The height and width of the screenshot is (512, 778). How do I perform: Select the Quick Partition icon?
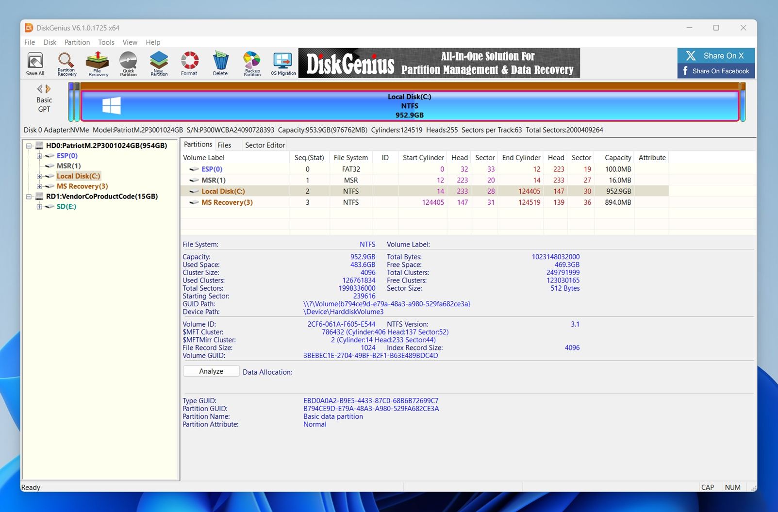128,63
